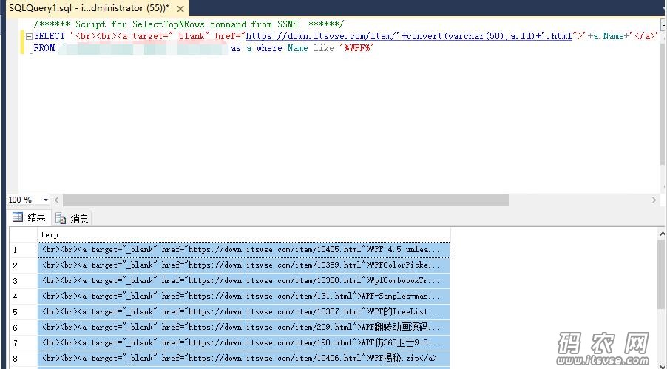Click row header number 8
The image size is (667, 369).
click(24, 359)
